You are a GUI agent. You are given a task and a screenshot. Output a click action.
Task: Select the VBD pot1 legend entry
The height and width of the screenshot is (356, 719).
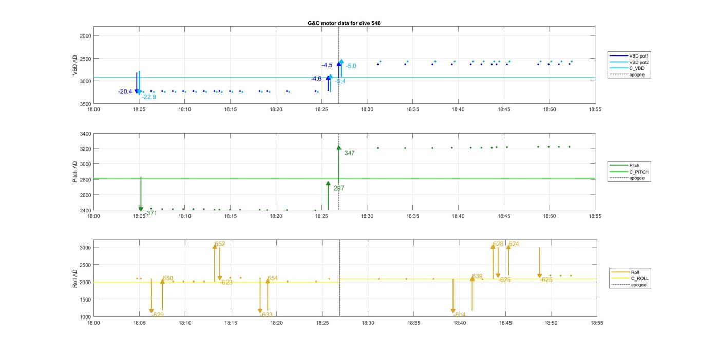point(638,55)
